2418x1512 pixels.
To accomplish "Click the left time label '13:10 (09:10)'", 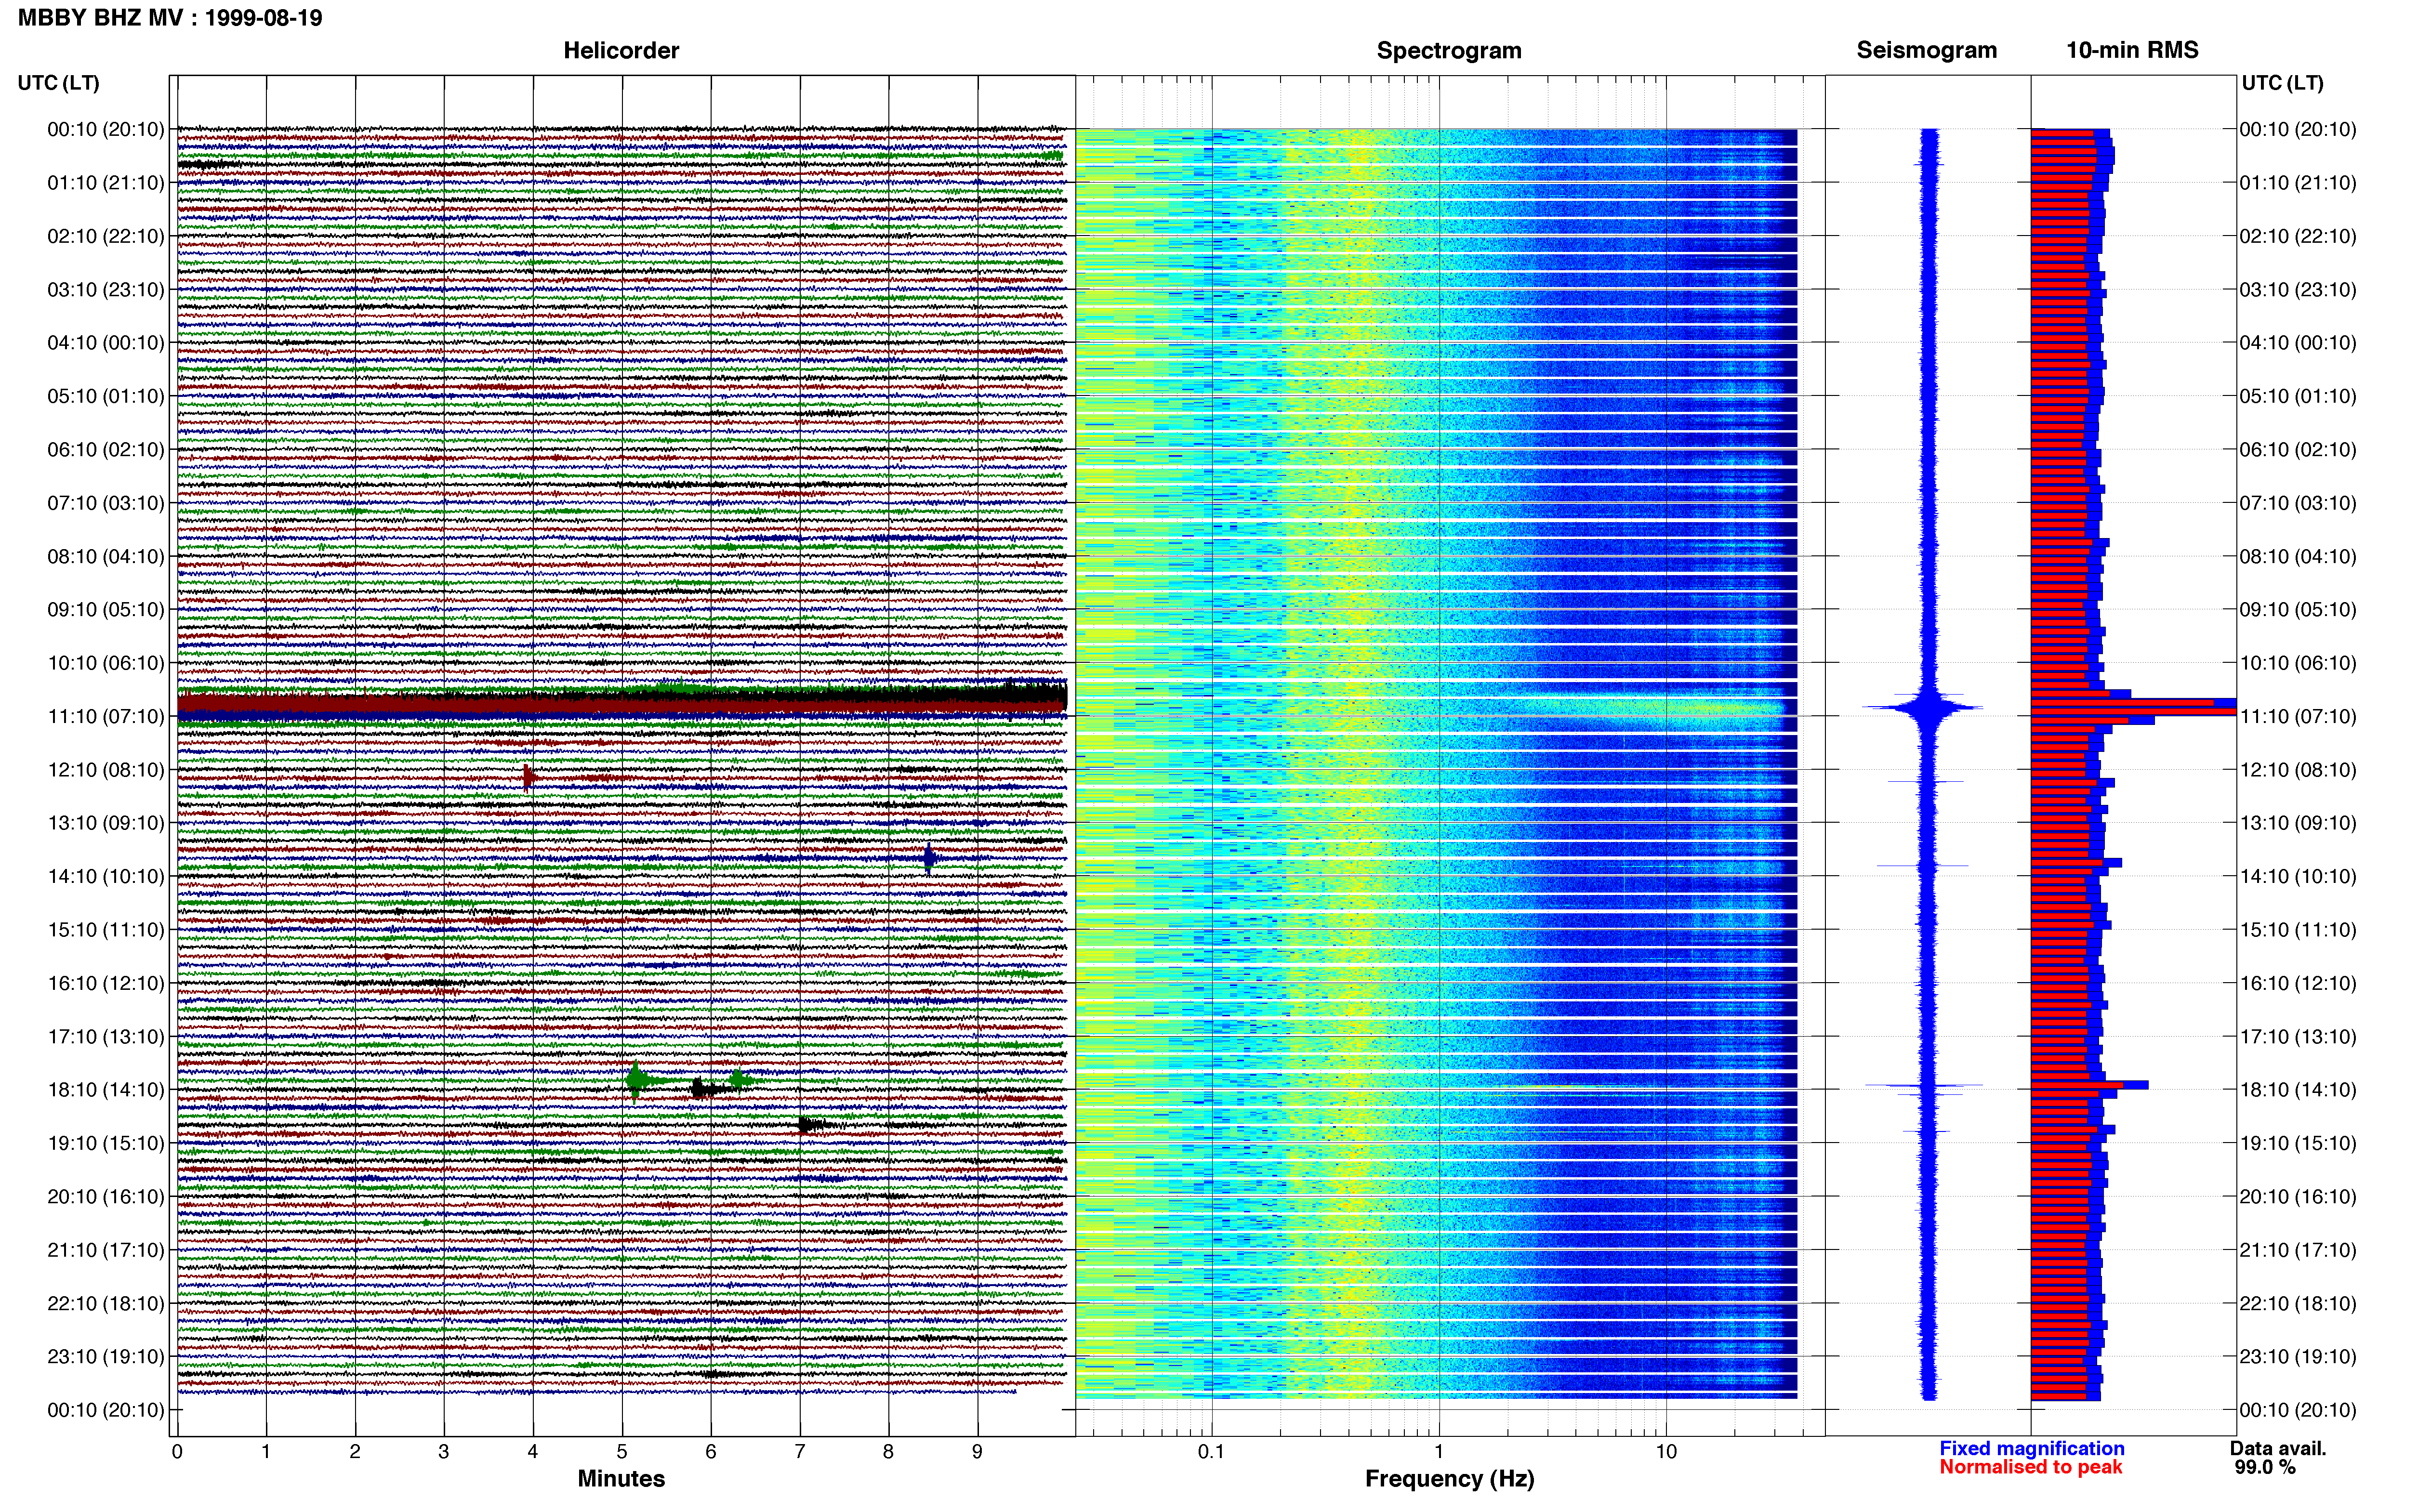I will pos(106,823).
